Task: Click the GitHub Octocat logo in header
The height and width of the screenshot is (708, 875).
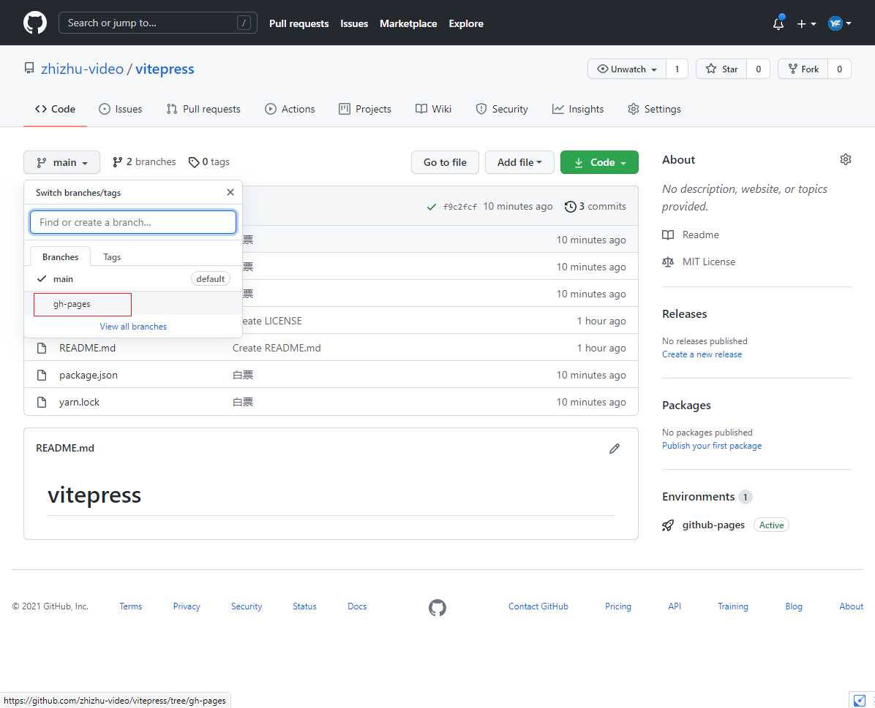Action: [x=35, y=23]
